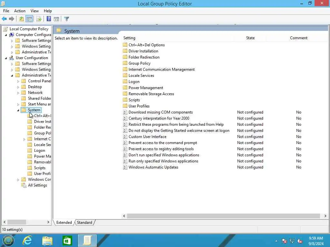Click the Filter funnel toolbar icon
This screenshot has width=330, height=247.
coord(66,19)
